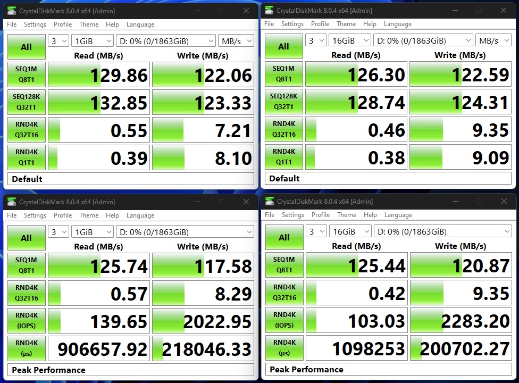Start RND4K Q32T16 test in top-left window
The width and height of the screenshot is (519, 383).
[27, 129]
